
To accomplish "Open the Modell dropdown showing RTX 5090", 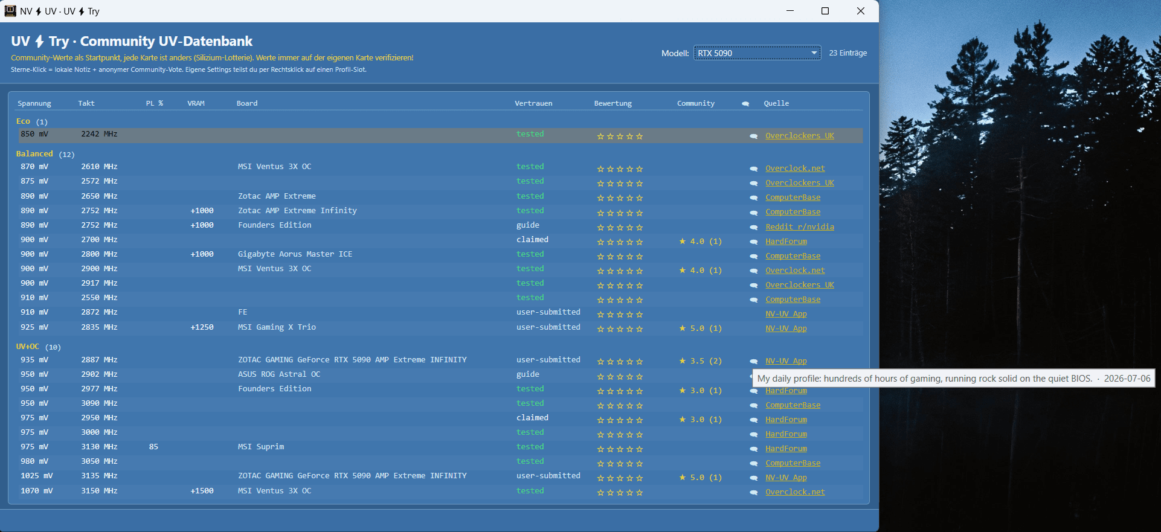I will click(x=757, y=53).
